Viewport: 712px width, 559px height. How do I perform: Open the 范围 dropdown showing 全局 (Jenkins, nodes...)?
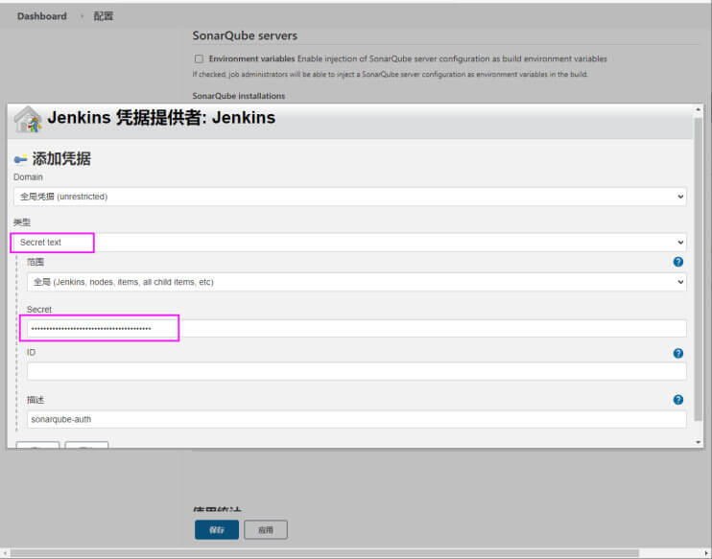coord(356,282)
